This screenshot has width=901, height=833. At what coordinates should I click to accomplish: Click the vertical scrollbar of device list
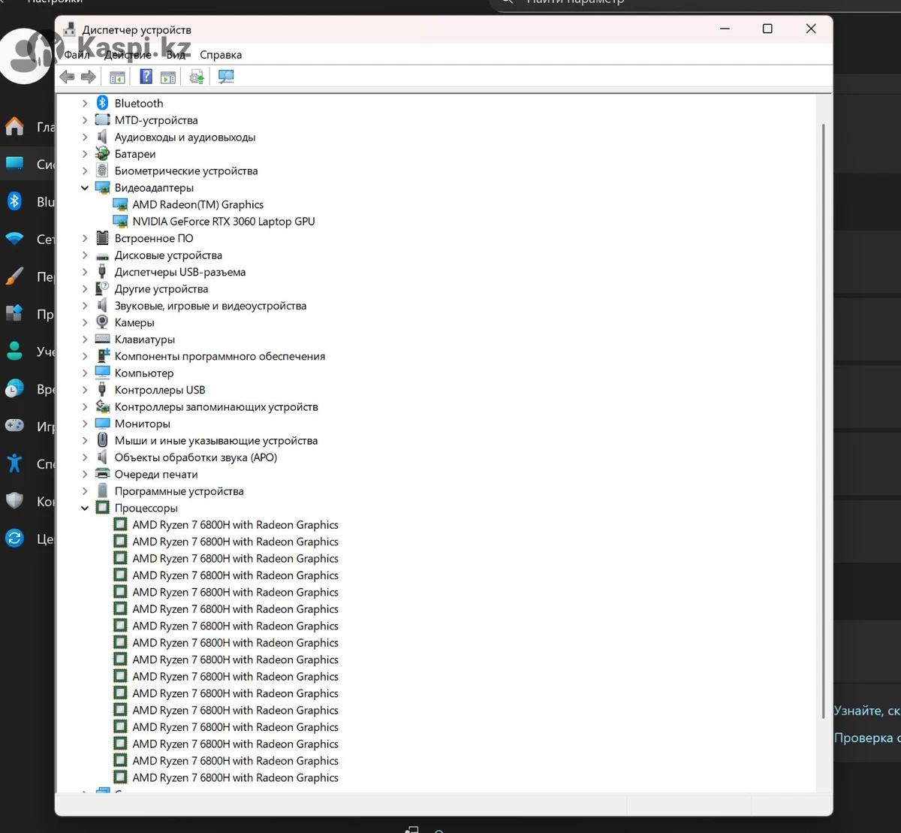[824, 421]
